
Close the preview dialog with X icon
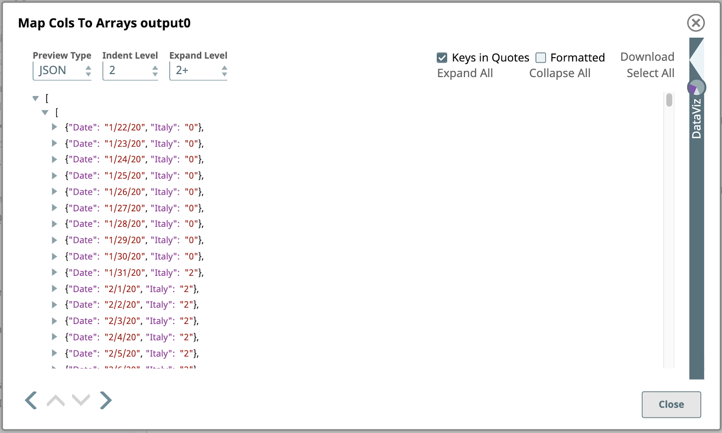click(x=696, y=23)
